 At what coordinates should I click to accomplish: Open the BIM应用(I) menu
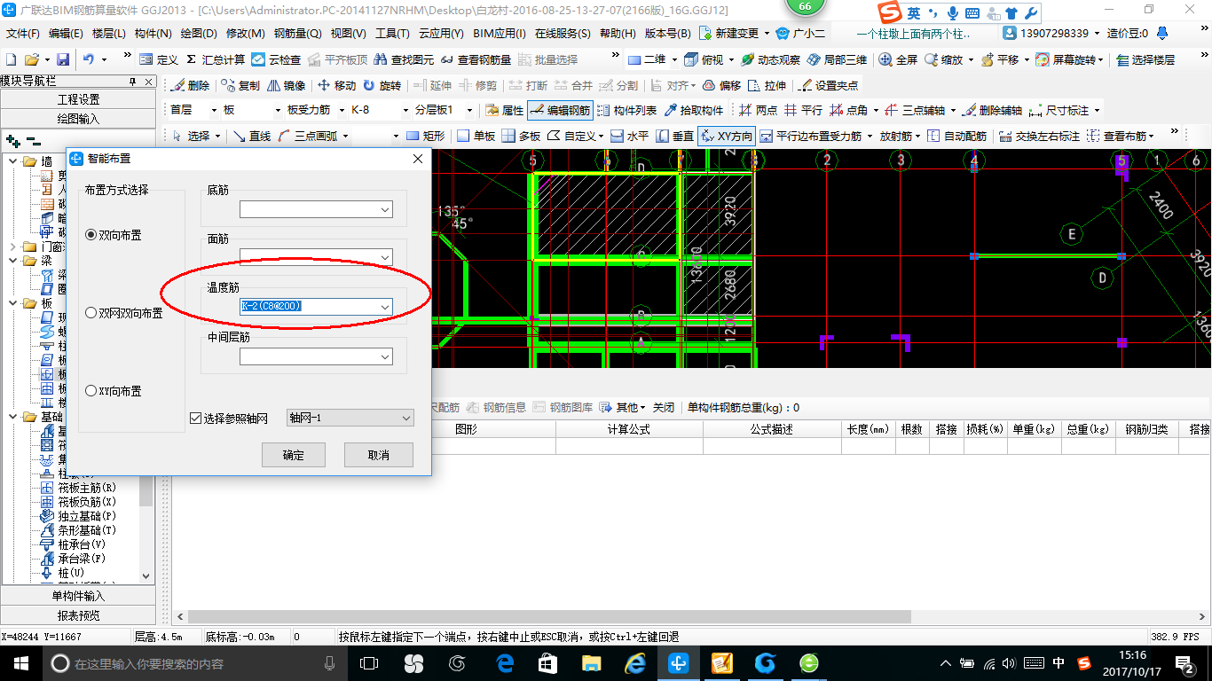500,34
